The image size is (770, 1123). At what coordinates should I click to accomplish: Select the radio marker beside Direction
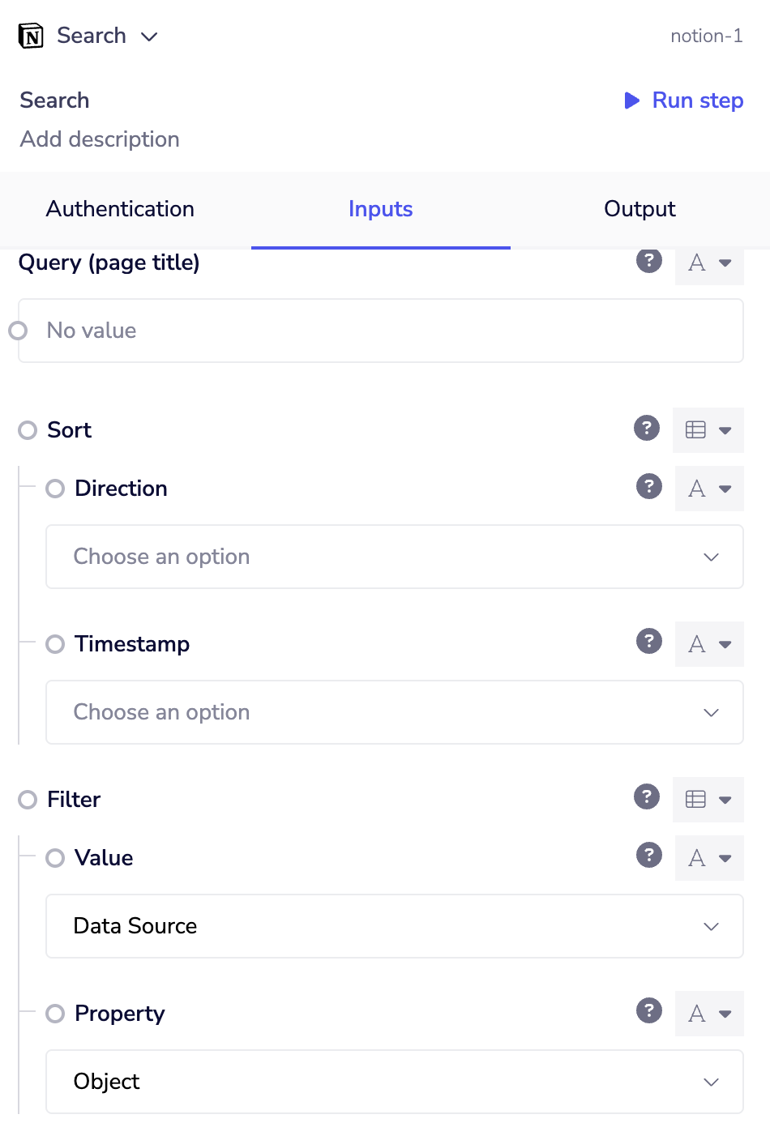point(55,489)
